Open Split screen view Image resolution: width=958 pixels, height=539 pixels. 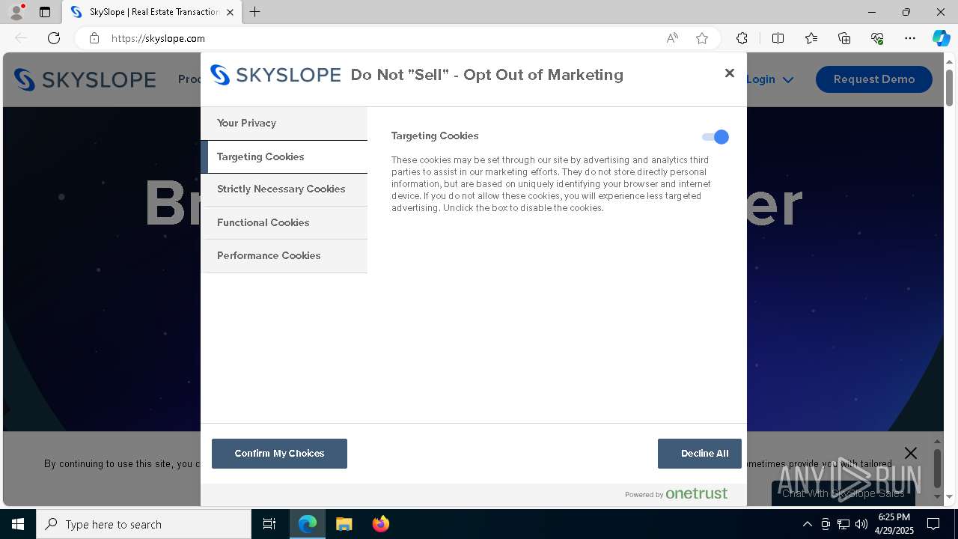point(778,38)
